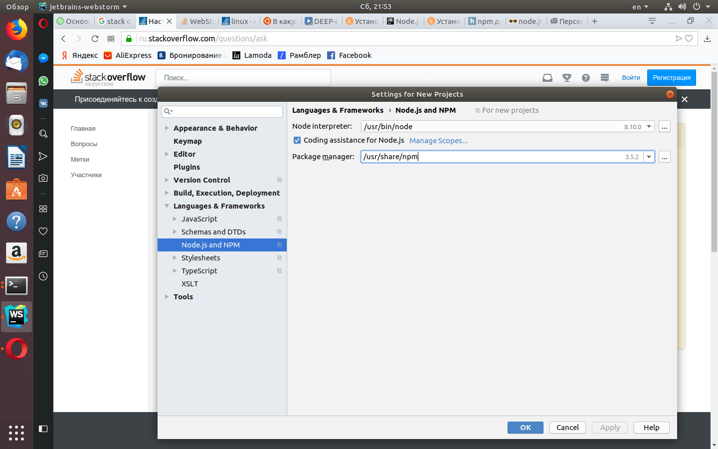Expand the TypeScript settings node
718x449 pixels.
(175, 271)
